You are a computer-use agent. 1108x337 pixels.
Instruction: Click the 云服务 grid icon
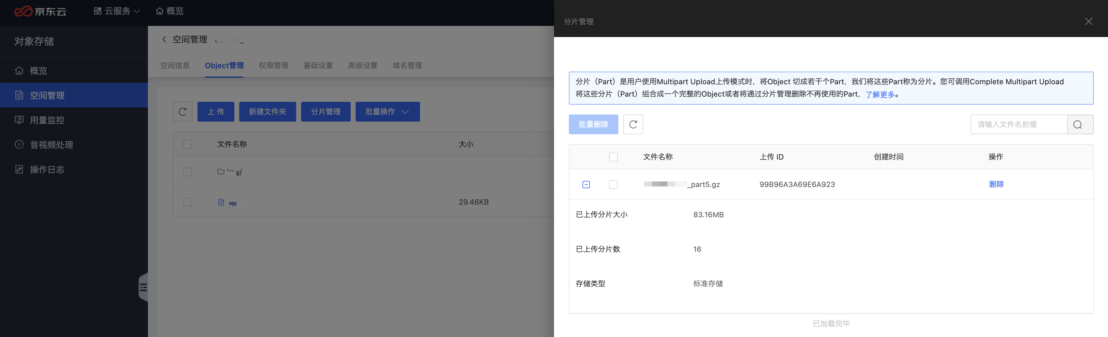tap(97, 11)
